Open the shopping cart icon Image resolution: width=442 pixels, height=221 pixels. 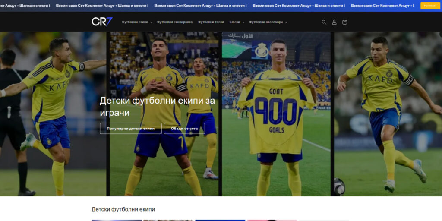344,22
